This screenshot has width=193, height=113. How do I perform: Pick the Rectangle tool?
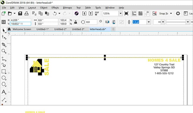tap(4, 71)
